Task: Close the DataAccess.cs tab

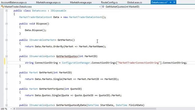Action: 174,2
